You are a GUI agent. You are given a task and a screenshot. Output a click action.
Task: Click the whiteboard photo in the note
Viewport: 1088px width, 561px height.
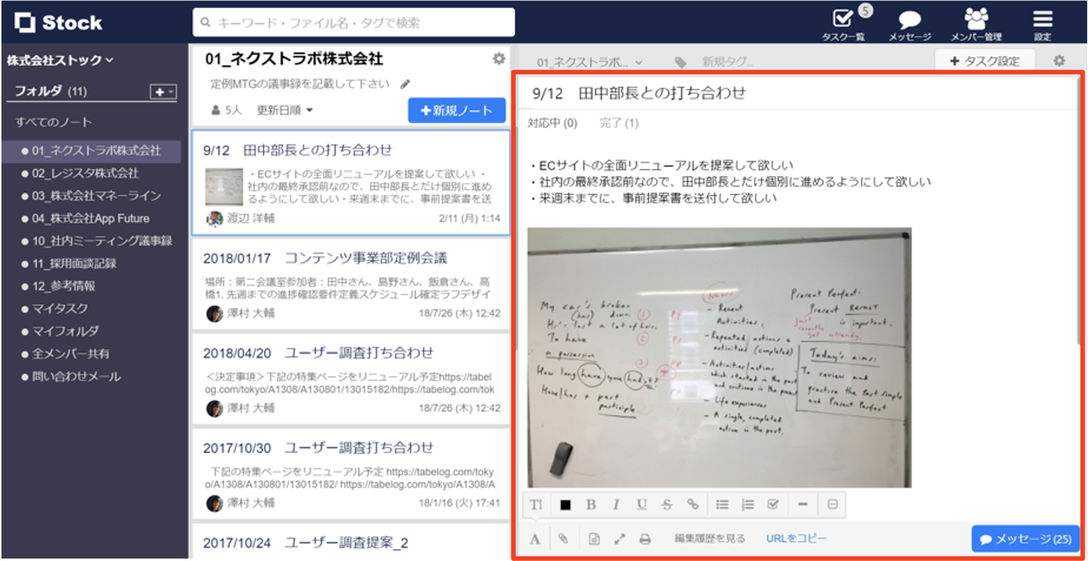(719, 358)
